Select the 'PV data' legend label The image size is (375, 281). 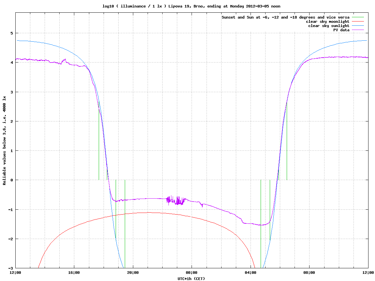[x=341, y=30]
